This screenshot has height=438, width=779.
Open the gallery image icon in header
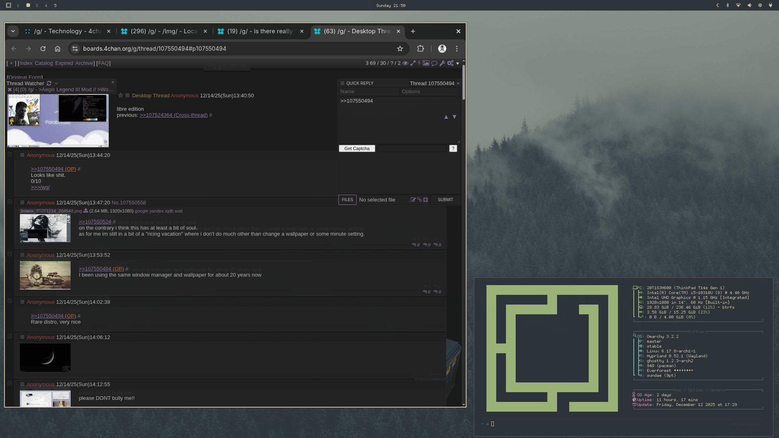point(426,63)
